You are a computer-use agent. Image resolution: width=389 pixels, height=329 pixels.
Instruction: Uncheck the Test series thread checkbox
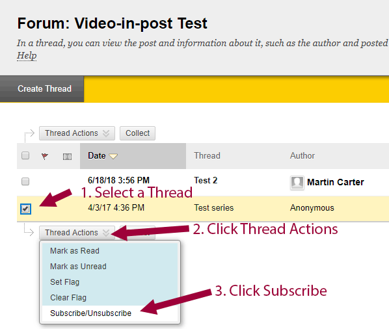click(25, 209)
